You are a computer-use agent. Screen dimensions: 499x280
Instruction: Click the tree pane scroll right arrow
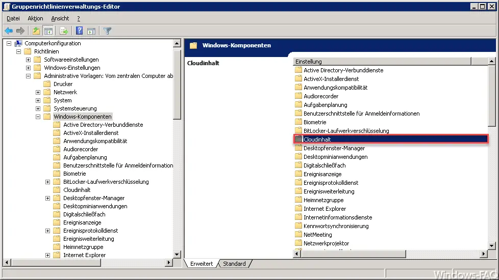[169, 263]
